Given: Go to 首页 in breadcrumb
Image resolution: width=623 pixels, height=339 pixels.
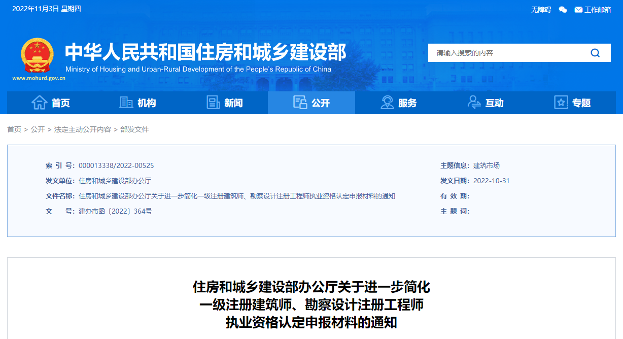Looking at the screenshot, I should pos(14,129).
